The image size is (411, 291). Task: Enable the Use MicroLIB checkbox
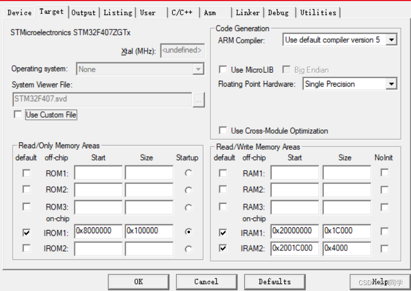coord(223,70)
